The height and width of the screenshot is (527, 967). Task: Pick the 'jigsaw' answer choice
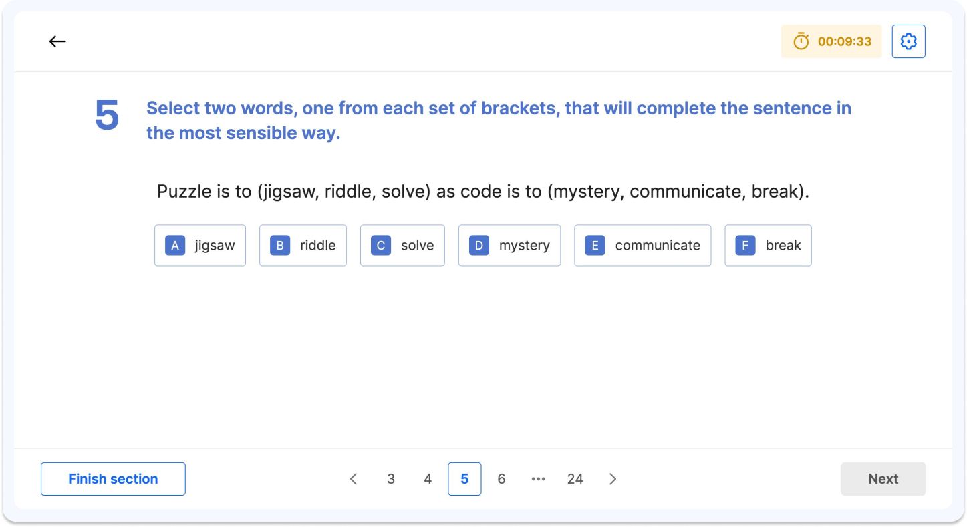(200, 245)
